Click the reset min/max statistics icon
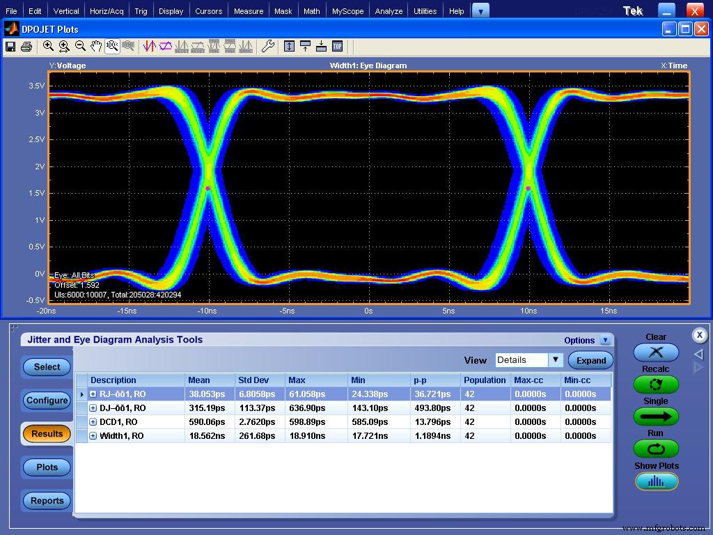 pos(182,46)
